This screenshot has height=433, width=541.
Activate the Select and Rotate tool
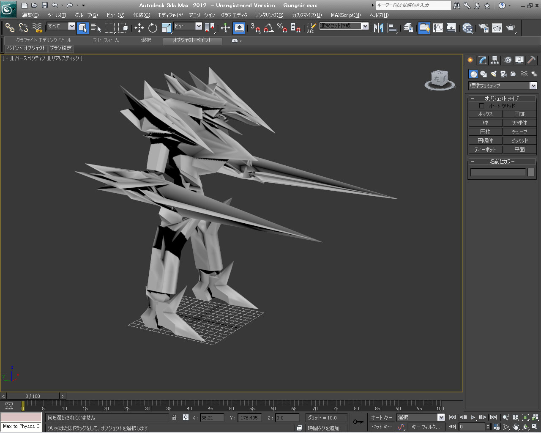tap(153, 28)
